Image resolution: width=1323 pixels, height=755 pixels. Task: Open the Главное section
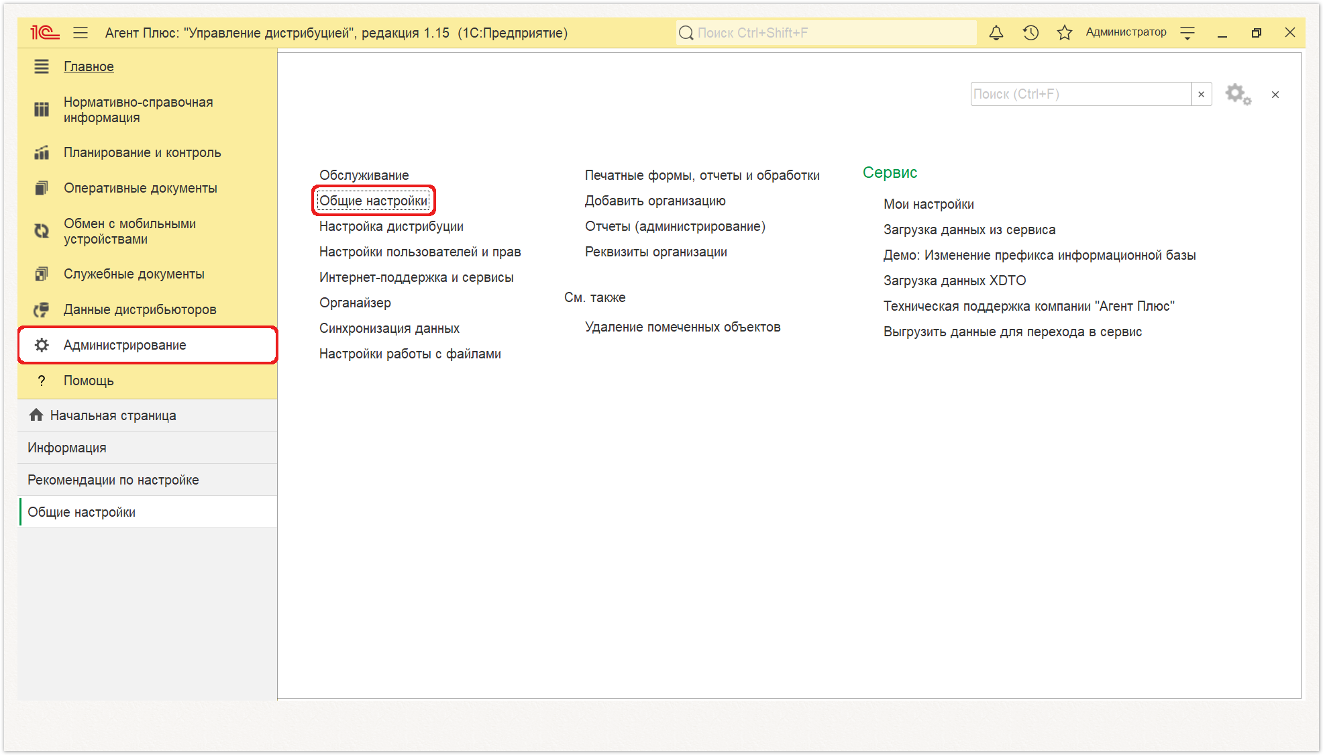click(89, 66)
